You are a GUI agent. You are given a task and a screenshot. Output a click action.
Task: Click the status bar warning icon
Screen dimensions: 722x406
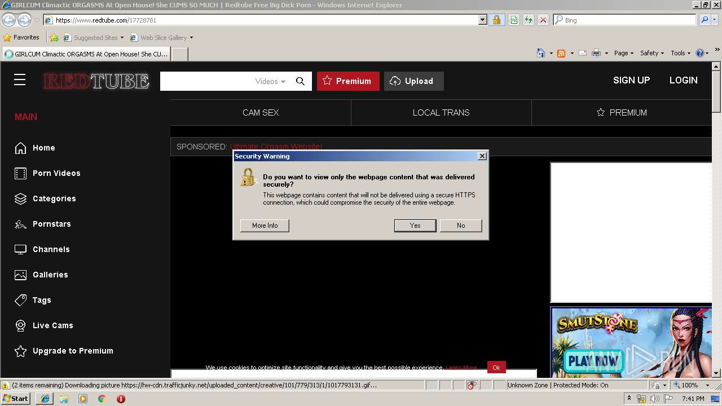[6, 385]
